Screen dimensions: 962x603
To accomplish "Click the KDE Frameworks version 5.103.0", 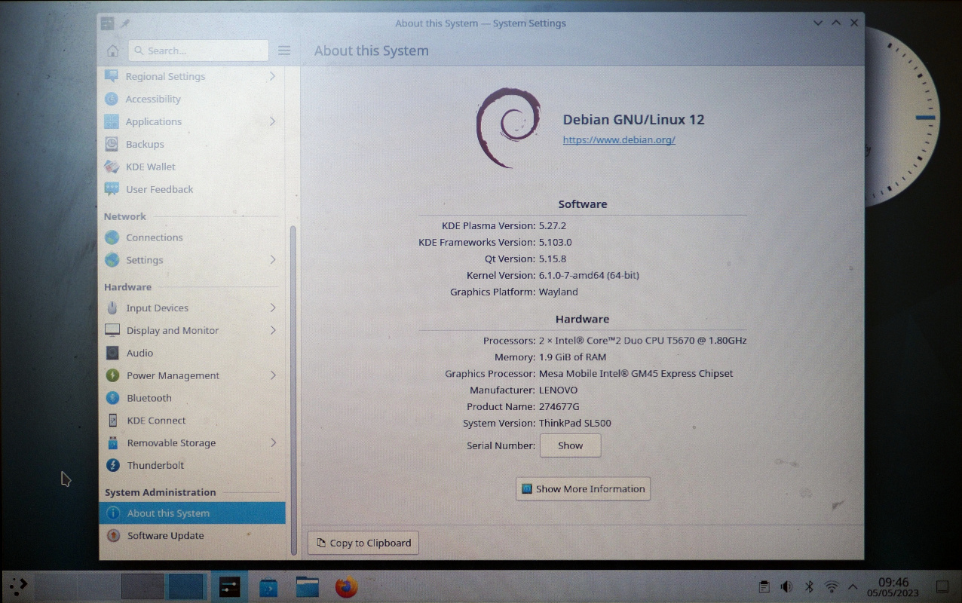I will 556,242.
